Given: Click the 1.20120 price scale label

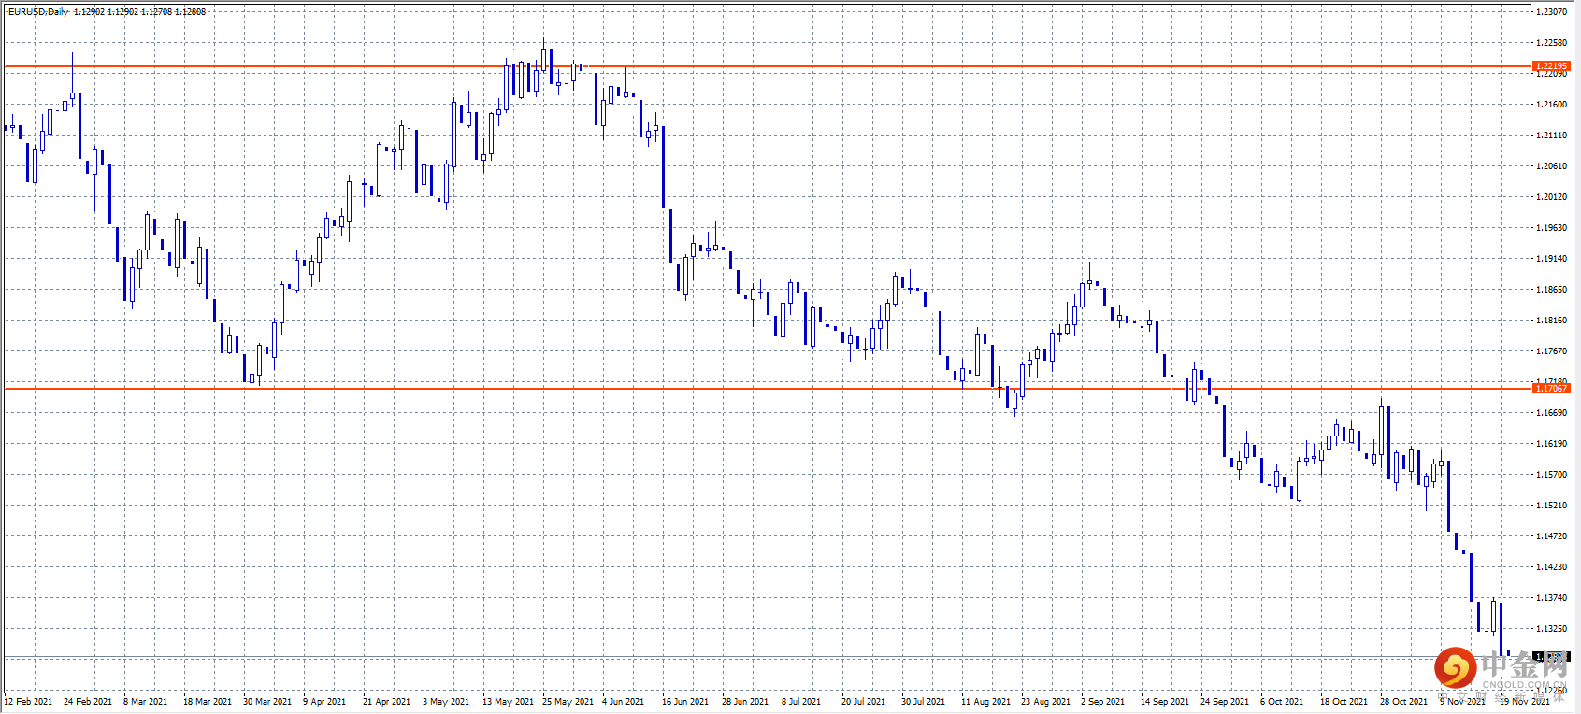Looking at the screenshot, I should pos(1552,197).
